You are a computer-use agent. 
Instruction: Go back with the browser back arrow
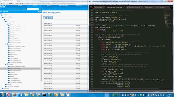(1, 4)
